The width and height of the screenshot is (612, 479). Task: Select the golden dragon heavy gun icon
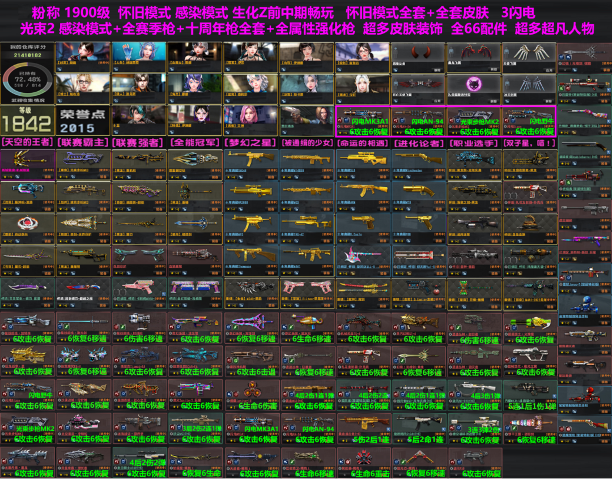click(x=27, y=355)
